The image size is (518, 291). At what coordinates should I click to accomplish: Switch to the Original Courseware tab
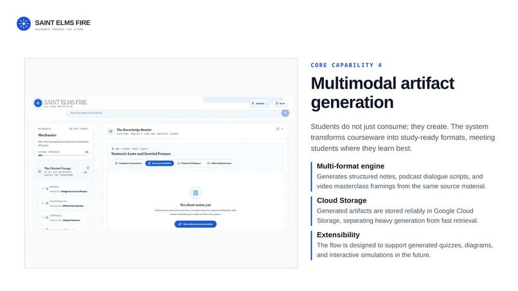[x=129, y=164]
